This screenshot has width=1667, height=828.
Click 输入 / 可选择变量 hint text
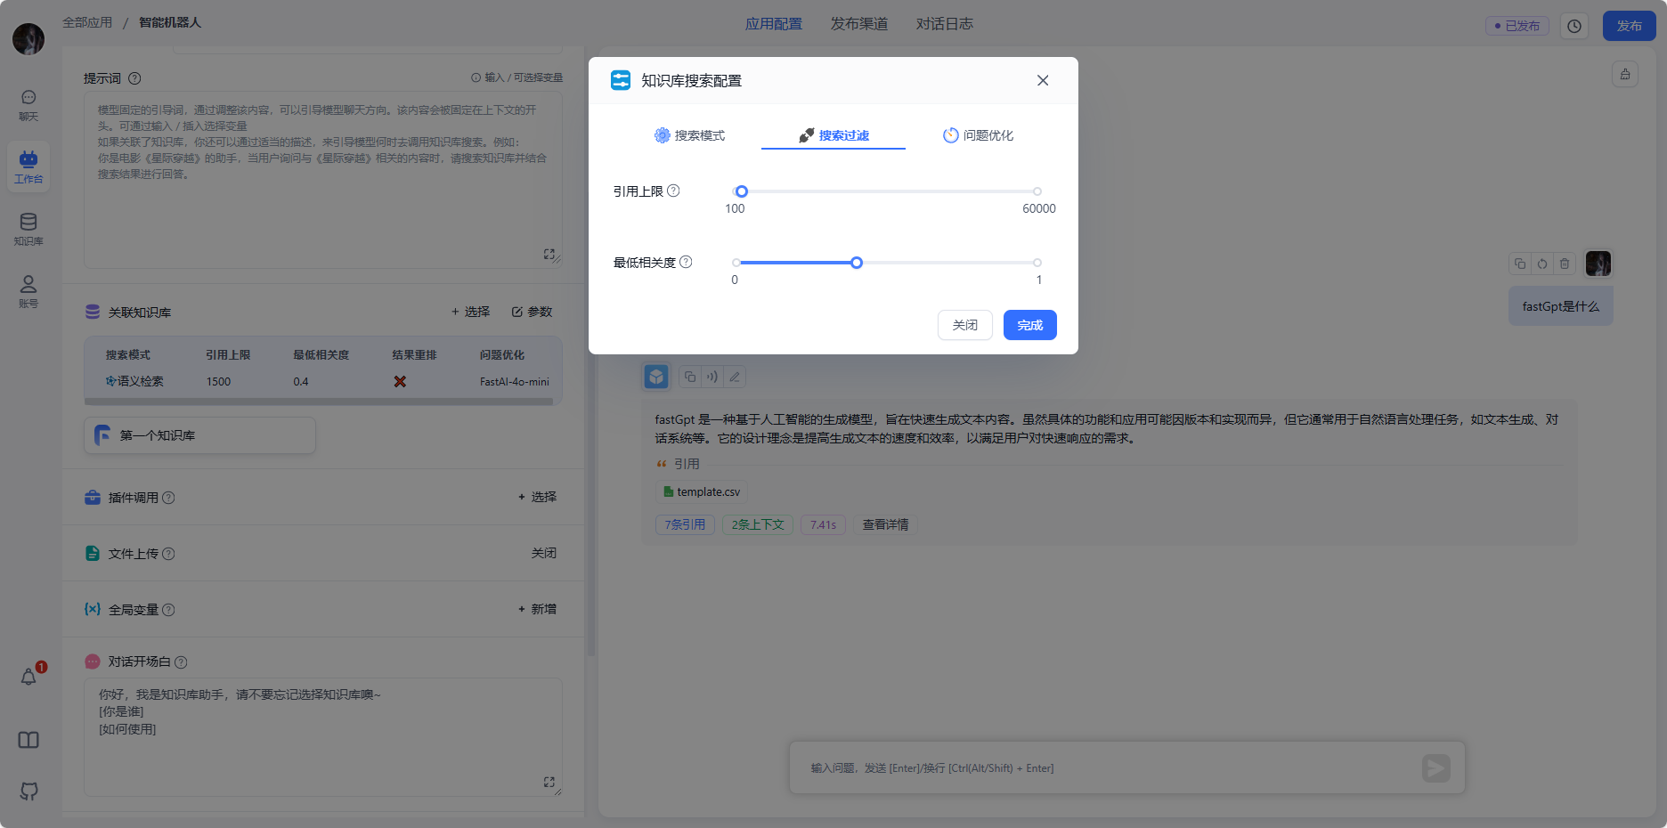coord(517,77)
